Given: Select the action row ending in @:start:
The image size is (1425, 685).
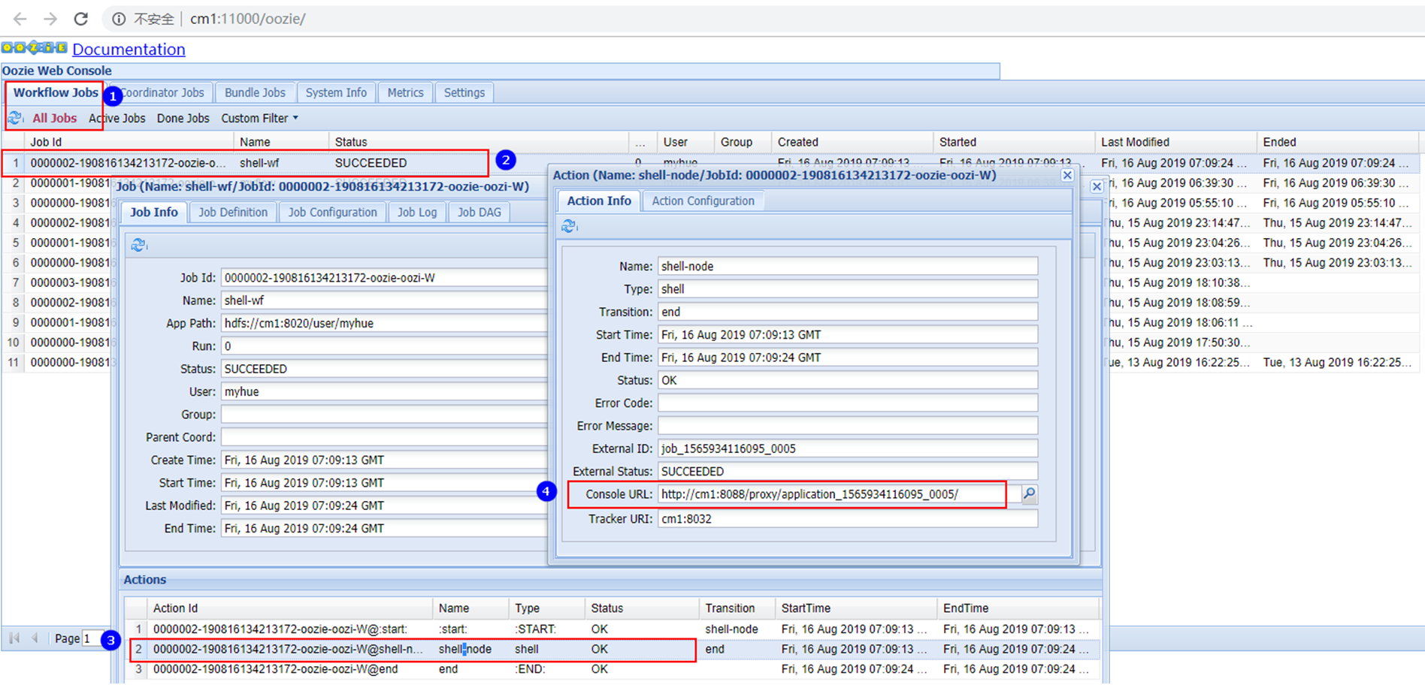Looking at the screenshot, I should point(612,629).
